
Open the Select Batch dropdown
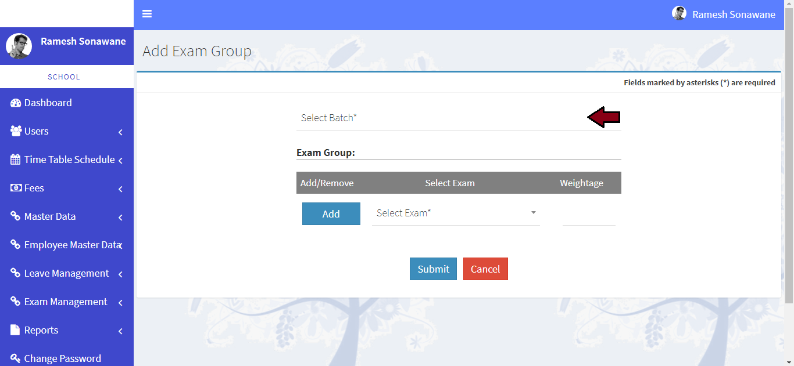pos(442,118)
